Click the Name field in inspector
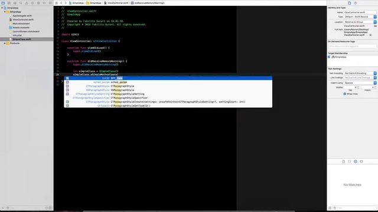The height and width of the screenshot is (212, 378). pyautogui.click(x=360, y=12)
